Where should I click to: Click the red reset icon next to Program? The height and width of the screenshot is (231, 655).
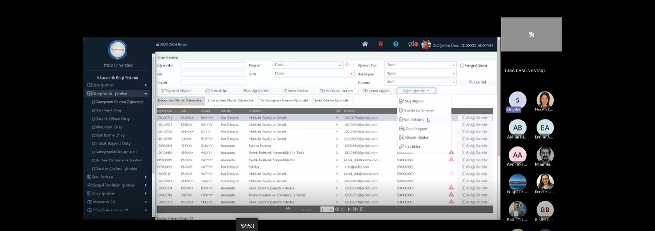coord(347,65)
